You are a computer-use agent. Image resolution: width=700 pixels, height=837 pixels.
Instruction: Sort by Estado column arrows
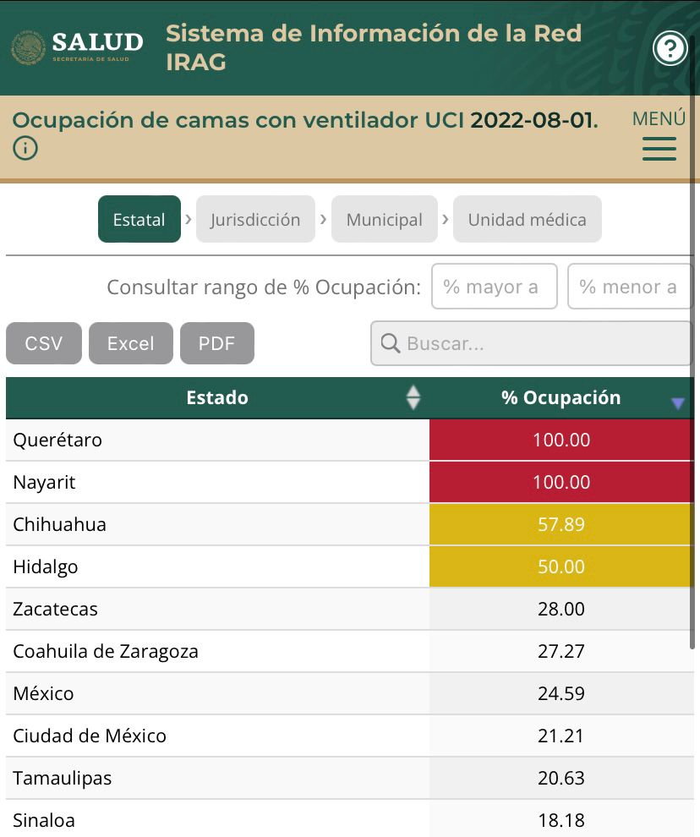coord(413,397)
